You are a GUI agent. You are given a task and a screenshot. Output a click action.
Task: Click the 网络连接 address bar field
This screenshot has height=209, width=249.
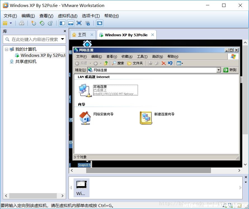coord(152,70)
